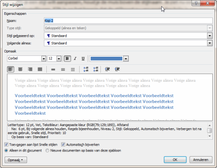Toggle the Bold formatting button
Screen dimensions: 217x168
pyautogui.click(x=67, y=58)
